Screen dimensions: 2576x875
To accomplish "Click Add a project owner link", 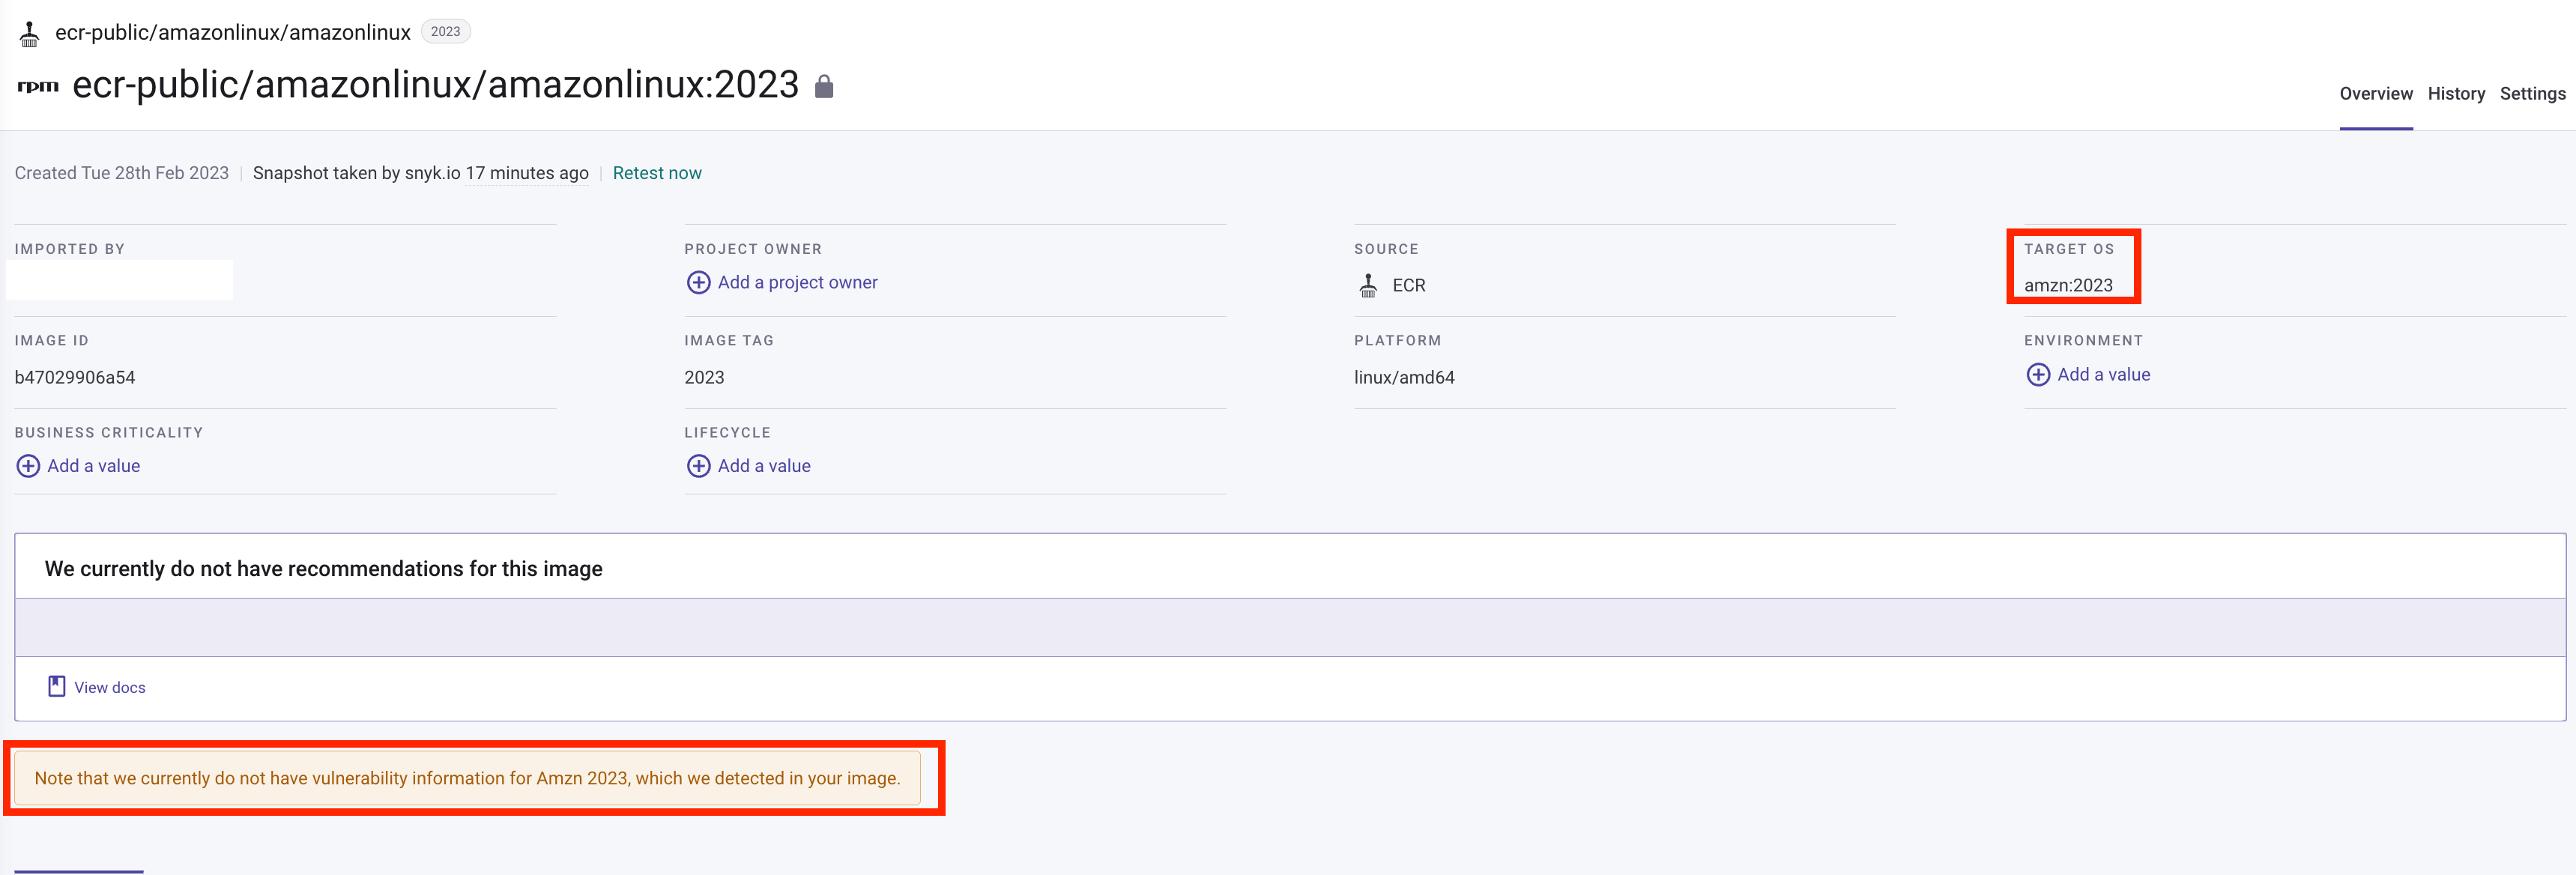I will [797, 283].
